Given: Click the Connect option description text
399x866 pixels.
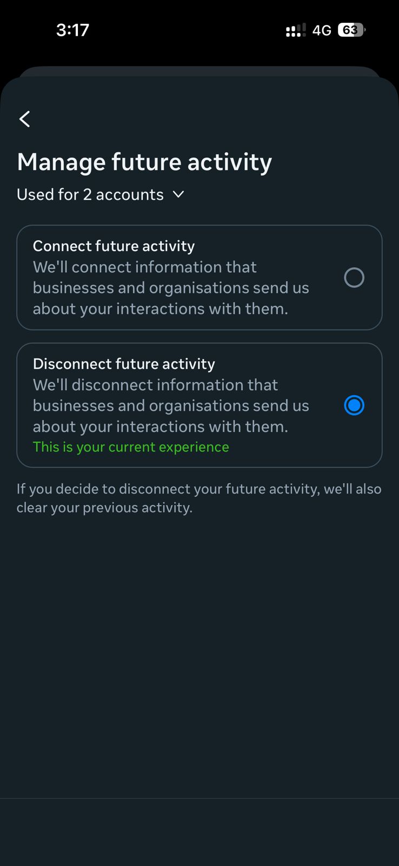Looking at the screenshot, I should (x=171, y=288).
